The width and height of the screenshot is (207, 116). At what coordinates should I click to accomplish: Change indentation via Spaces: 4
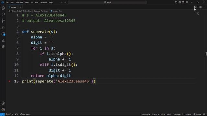pyautogui.click(x=155, y=114)
